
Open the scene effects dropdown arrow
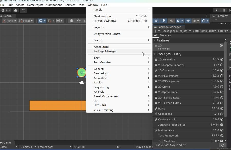point(182,21)
